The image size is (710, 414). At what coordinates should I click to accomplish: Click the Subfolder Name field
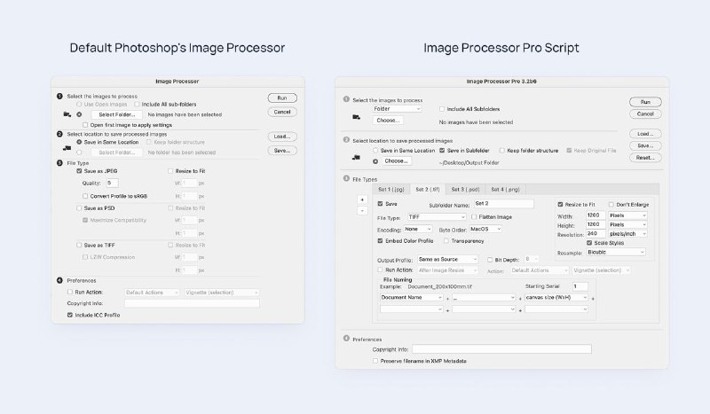point(503,204)
